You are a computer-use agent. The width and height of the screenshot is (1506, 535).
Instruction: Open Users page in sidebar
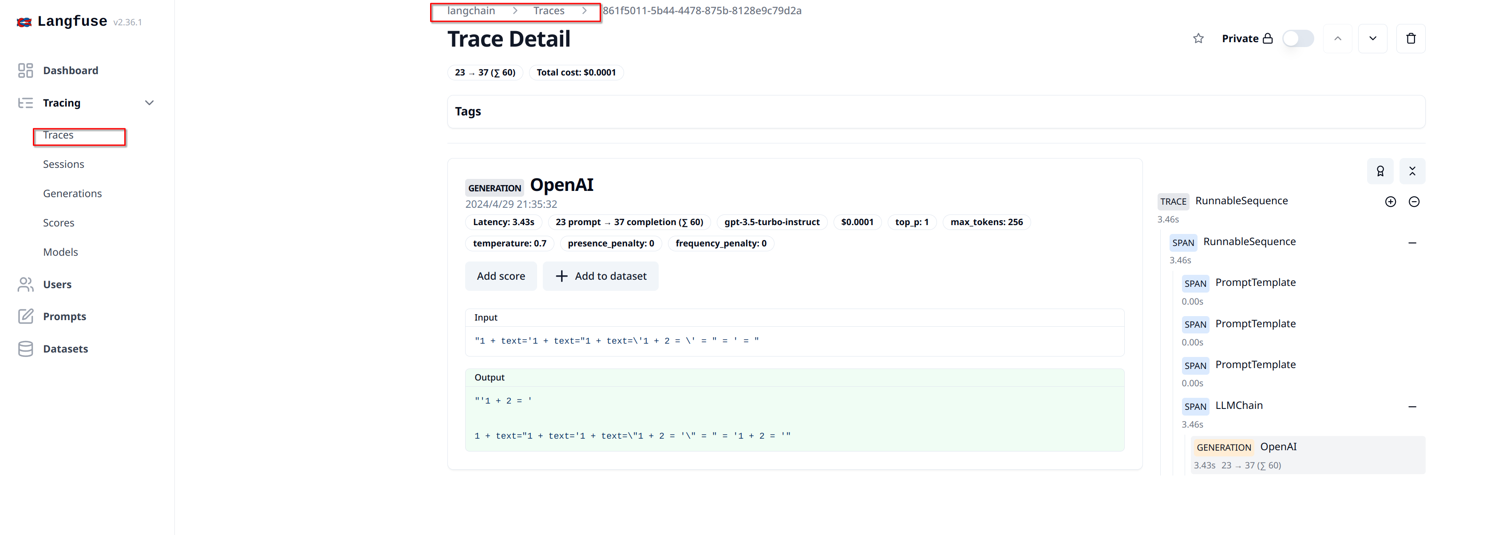(x=57, y=284)
